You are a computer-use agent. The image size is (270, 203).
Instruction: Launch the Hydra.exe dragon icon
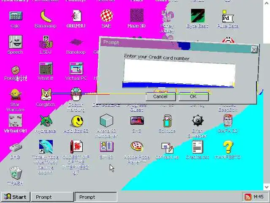[46, 121]
